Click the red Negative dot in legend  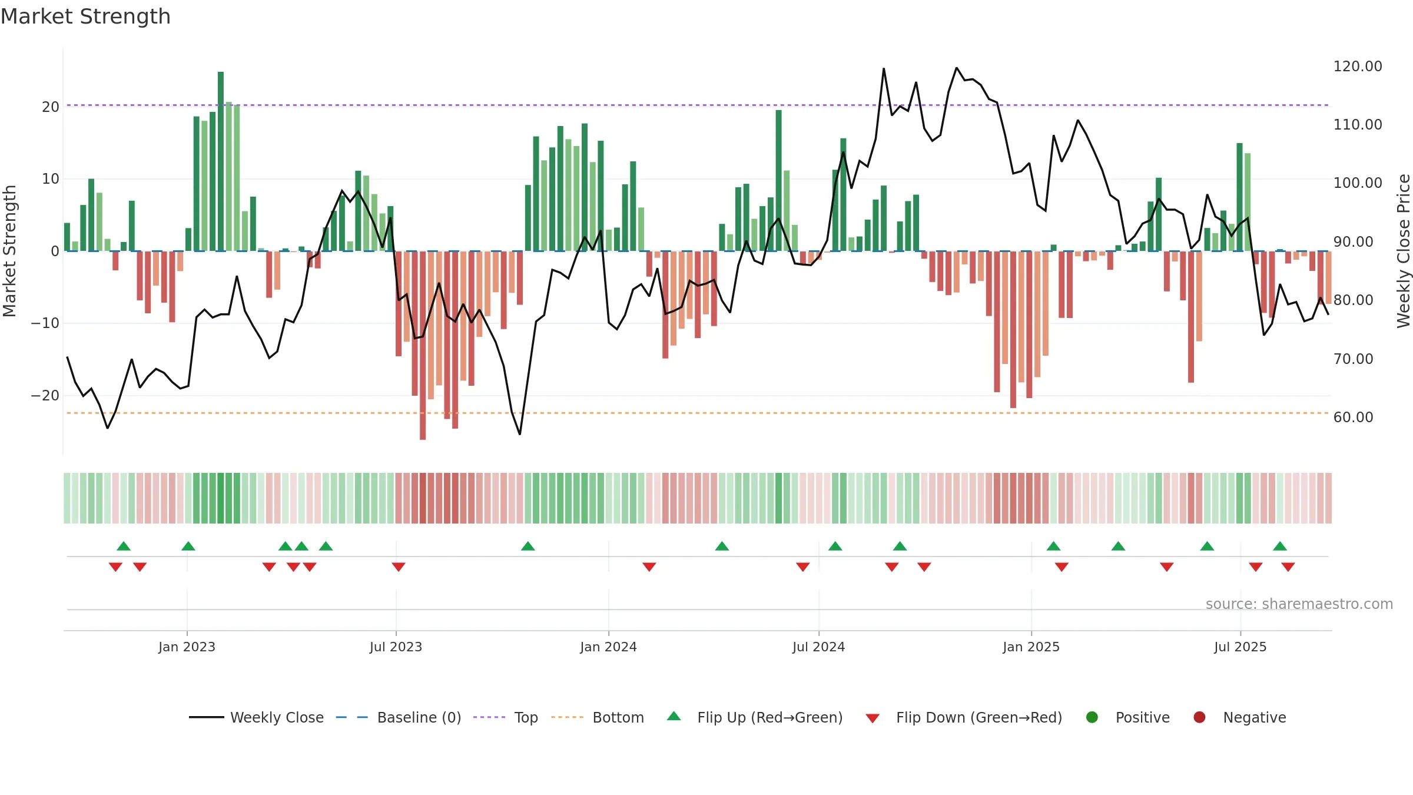(1199, 717)
